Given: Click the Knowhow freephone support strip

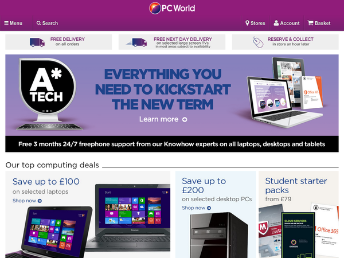Looking at the screenshot, I should click(x=172, y=144).
